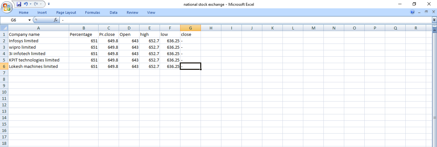
Task: Open Customize Quick Access Toolbar dropdown
Action: [49, 4]
